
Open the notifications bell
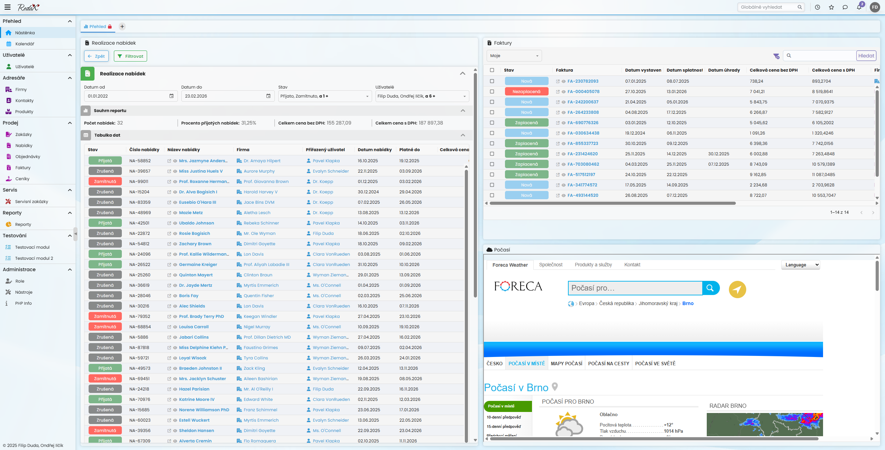click(x=859, y=7)
